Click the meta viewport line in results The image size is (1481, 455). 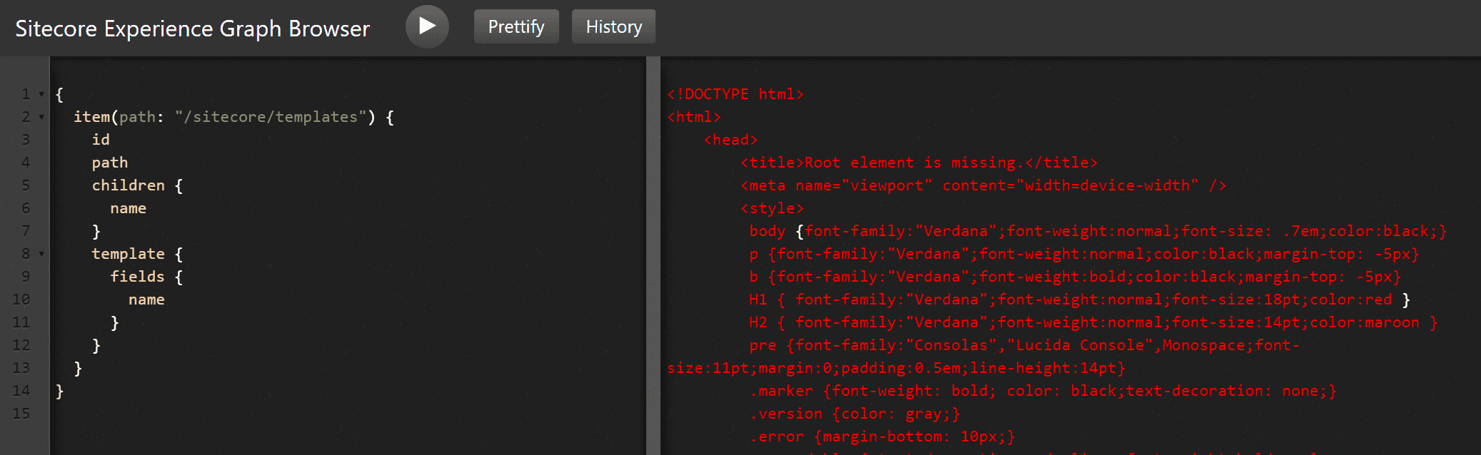pyautogui.click(x=983, y=185)
